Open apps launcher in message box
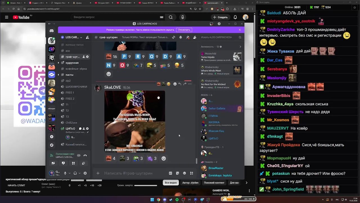Viewport: 360px width, 203px height. [x=192, y=173]
